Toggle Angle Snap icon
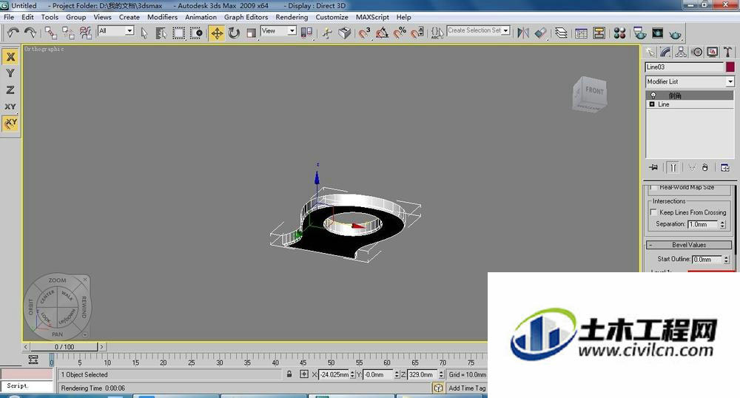Image resolution: width=740 pixels, height=398 pixels. (x=382, y=33)
